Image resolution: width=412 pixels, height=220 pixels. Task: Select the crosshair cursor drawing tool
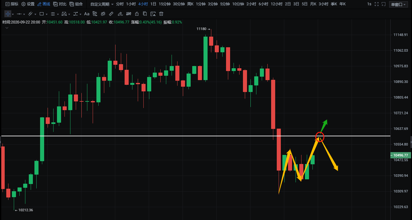pos(8,14)
